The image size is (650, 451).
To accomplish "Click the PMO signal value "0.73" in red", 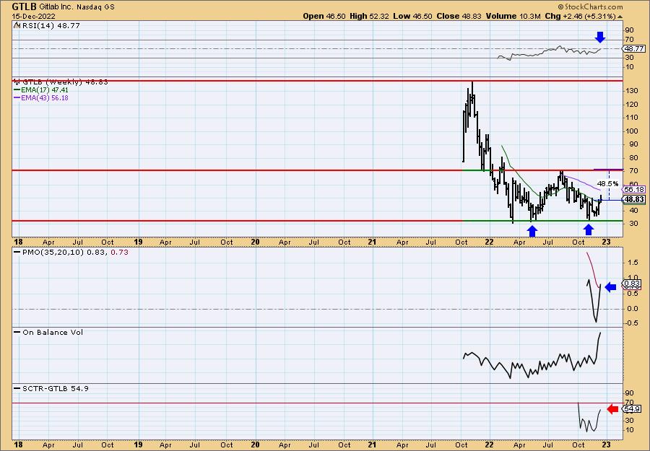I will (120, 252).
